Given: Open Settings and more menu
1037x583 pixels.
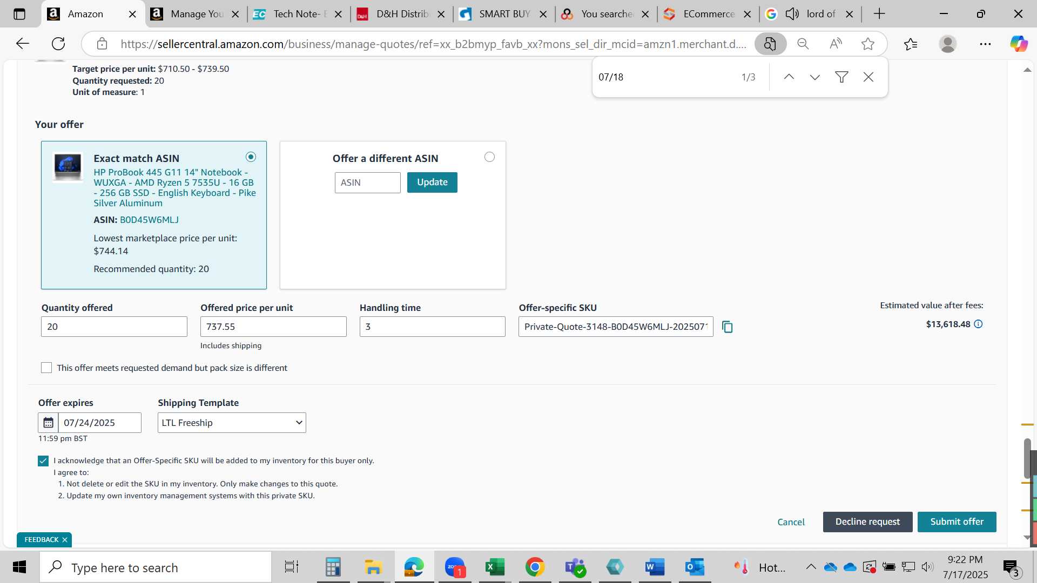Looking at the screenshot, I should click(x=985, y=44).
